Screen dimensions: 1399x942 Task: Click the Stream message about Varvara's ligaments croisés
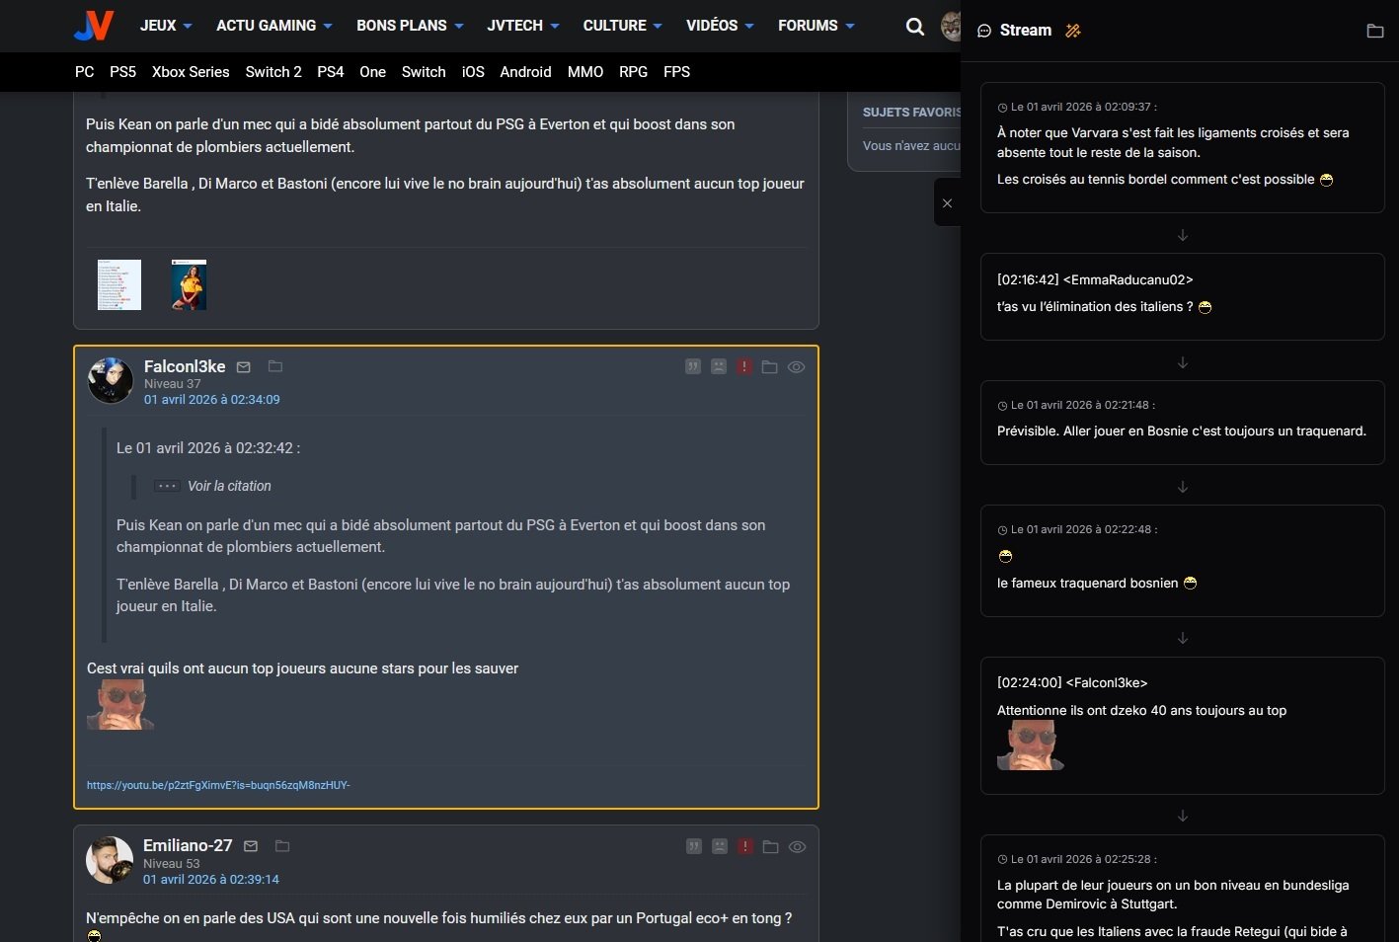point(1183,147)
